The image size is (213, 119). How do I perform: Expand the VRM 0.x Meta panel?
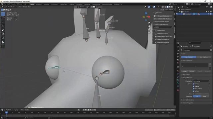click(x=163, y=31)
